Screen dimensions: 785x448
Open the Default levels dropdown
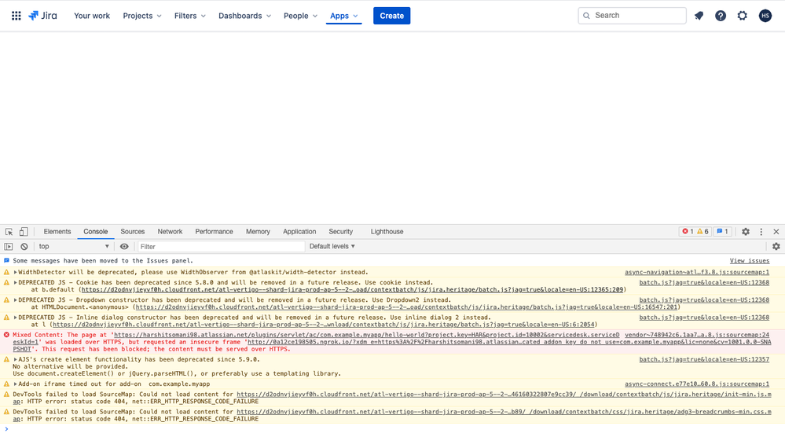pyautogui.click(x=332, y=246)
